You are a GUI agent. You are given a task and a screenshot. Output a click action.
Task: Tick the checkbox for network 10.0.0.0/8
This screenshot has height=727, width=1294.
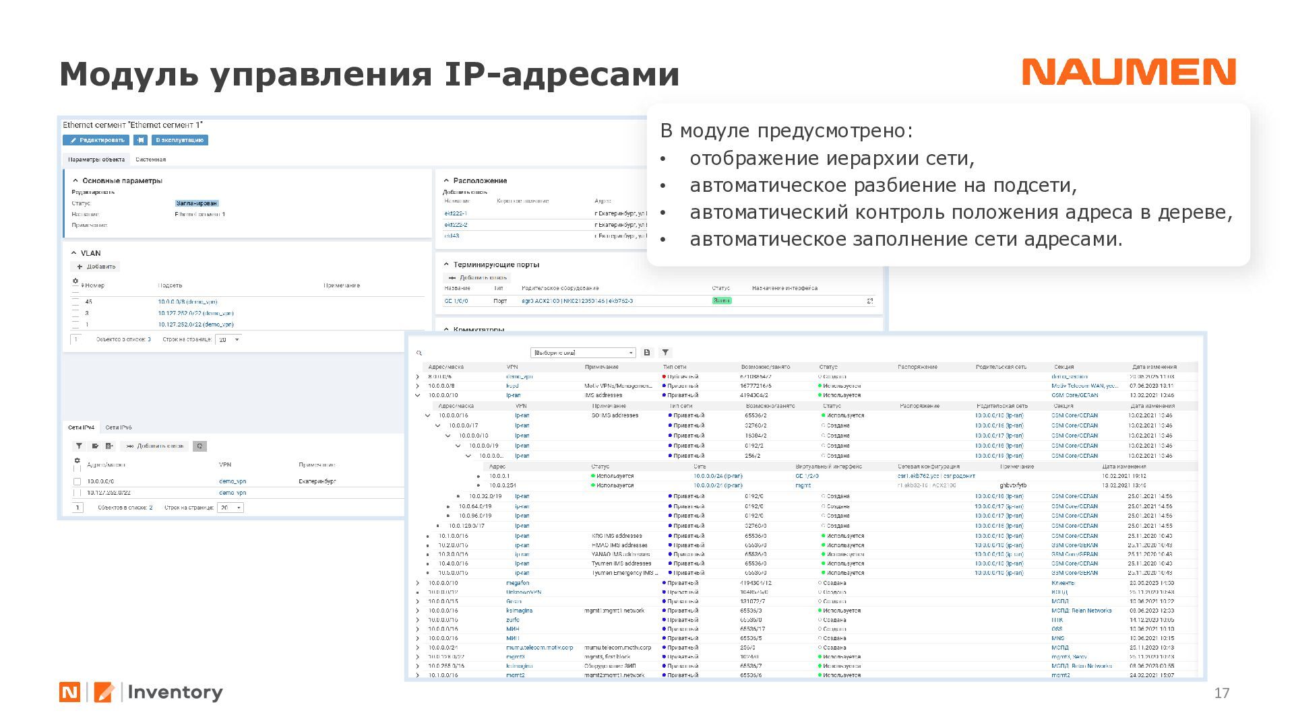click(x=77, y=481)
